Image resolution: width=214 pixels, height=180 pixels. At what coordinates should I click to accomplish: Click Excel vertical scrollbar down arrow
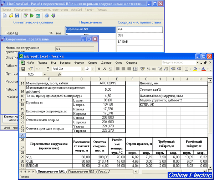click(x=210, y=168)
